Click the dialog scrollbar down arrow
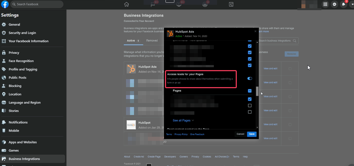The image size is (354, 166). 257,128
